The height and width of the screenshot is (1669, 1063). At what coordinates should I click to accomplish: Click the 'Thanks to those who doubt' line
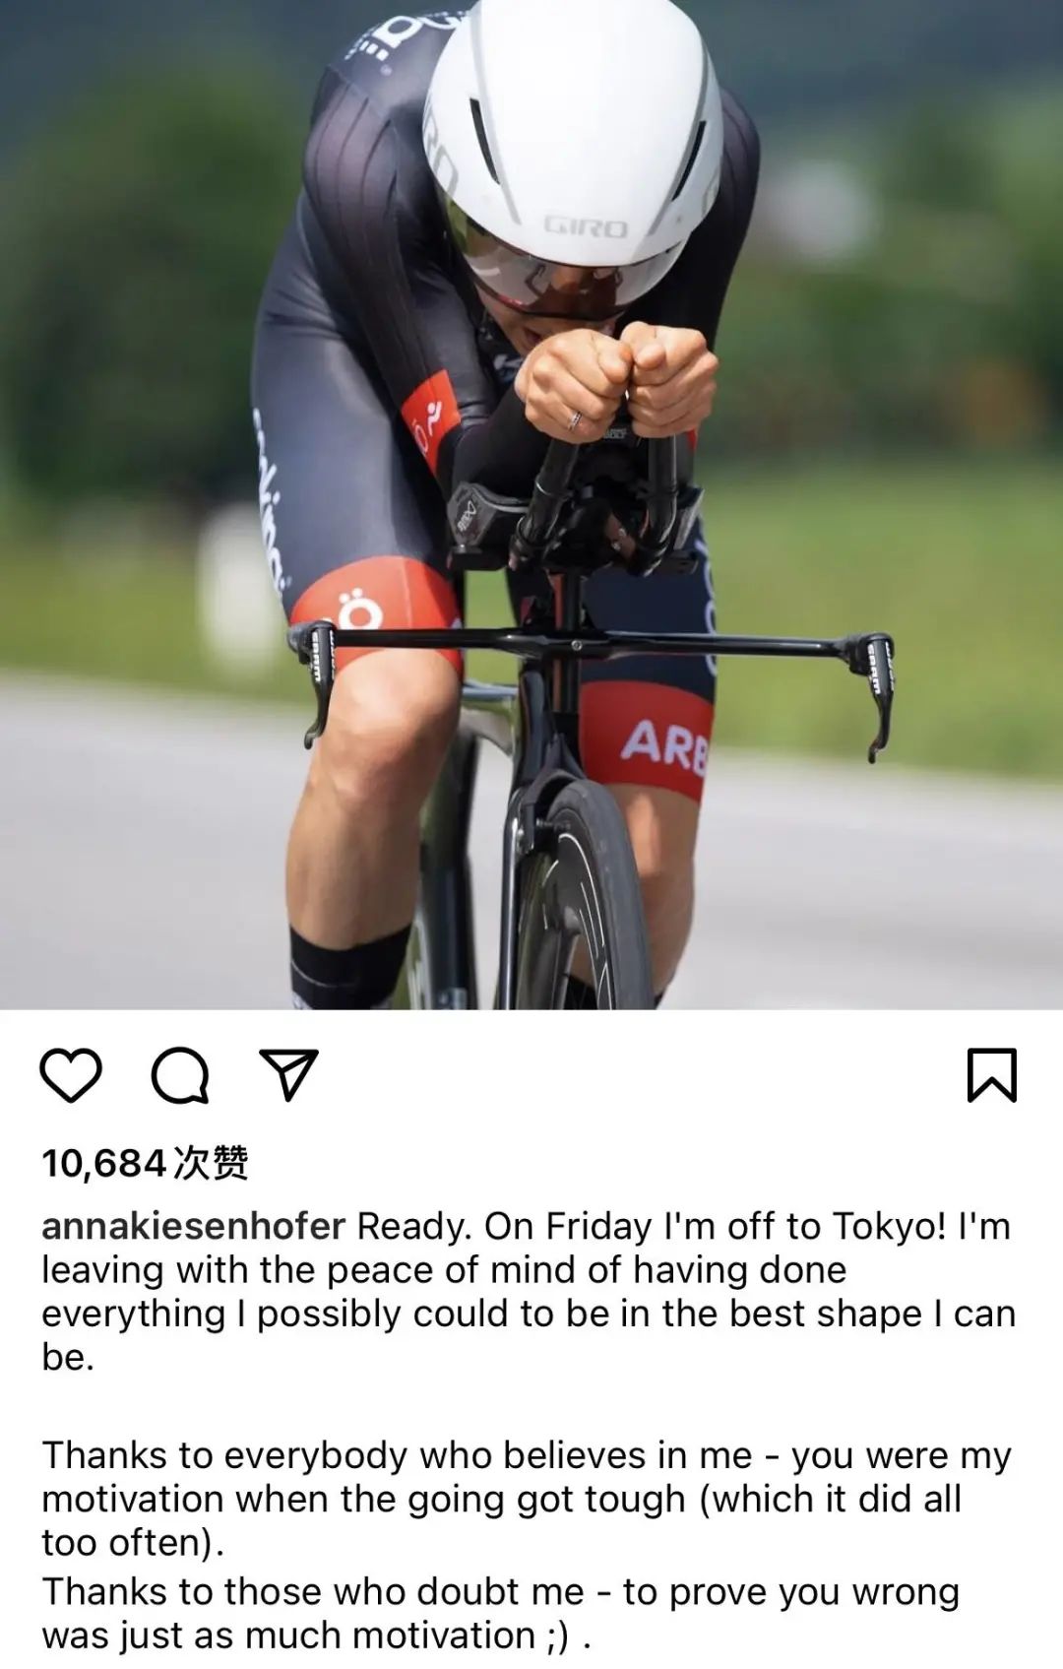click(x=500, y=1613)
